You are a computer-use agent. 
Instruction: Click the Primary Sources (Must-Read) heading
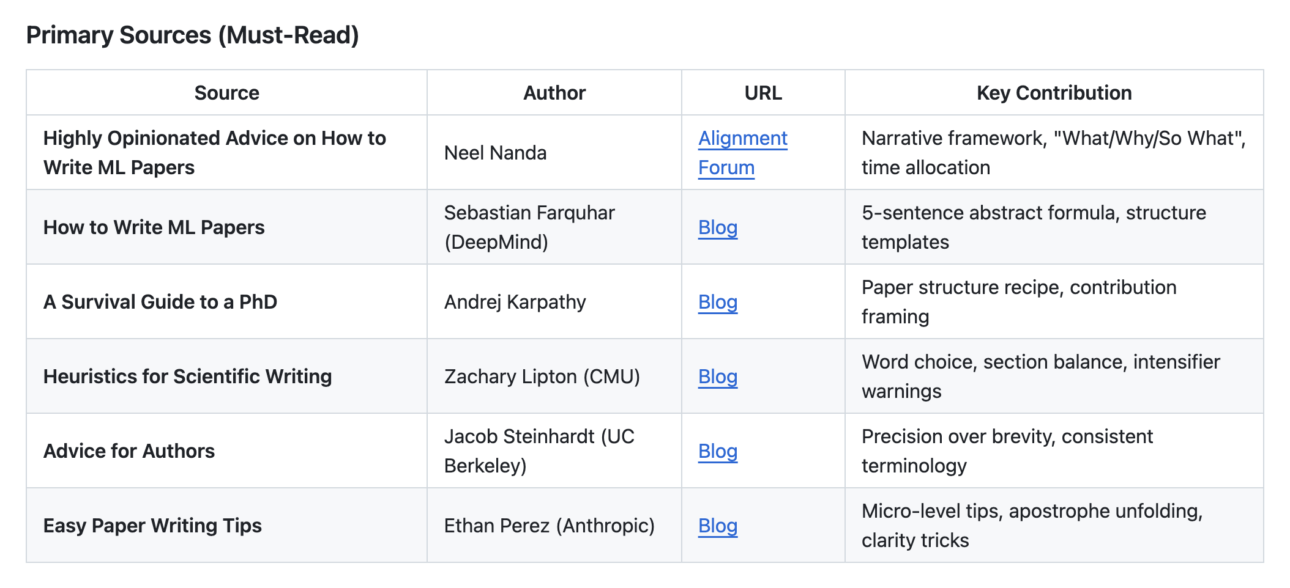point(192,35)
